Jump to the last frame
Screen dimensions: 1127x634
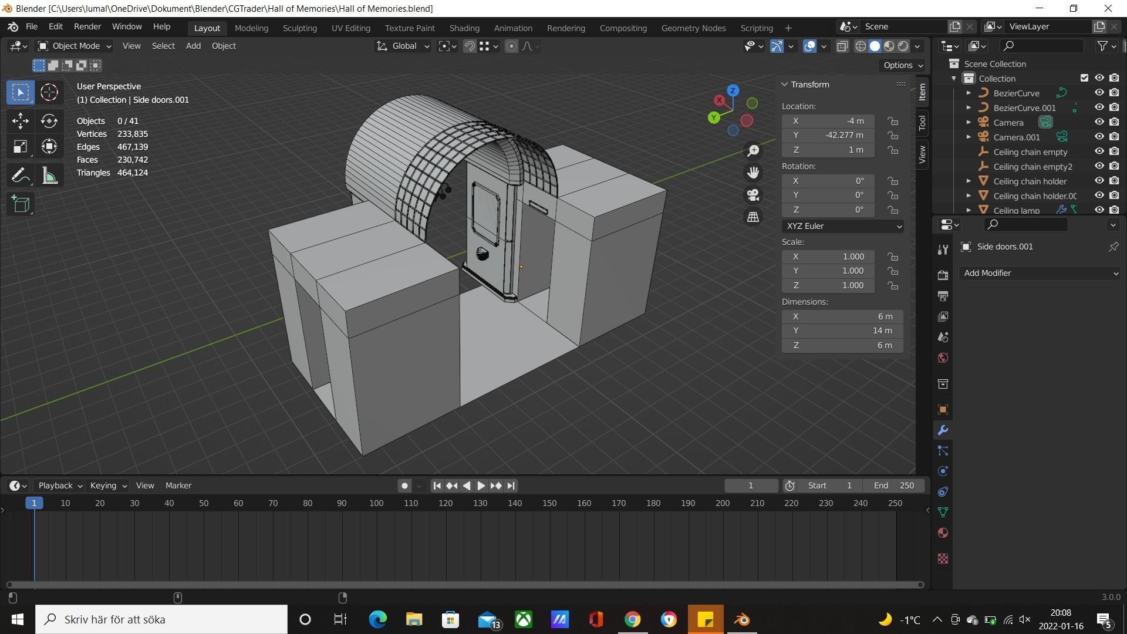pyautogui.click(x=511, y=485)
